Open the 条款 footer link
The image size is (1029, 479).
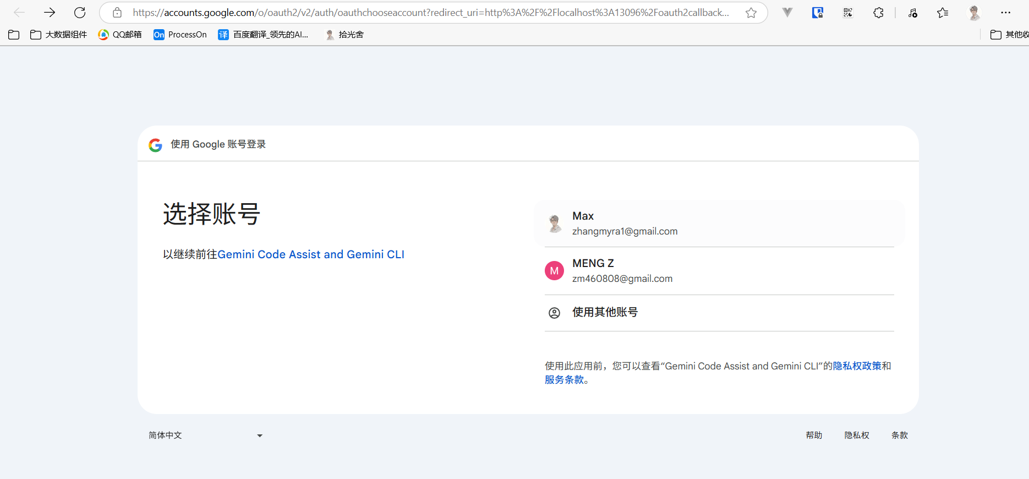coord(900,436)
